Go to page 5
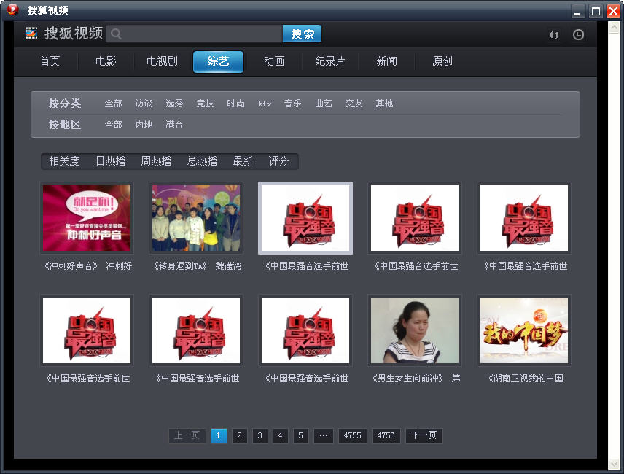The width and height of the screenshot is (624, 474). point(301,436)
